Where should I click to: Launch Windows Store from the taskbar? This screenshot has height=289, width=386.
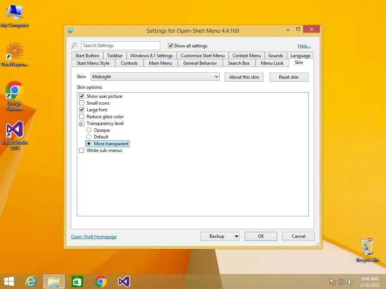click(77, 281)
